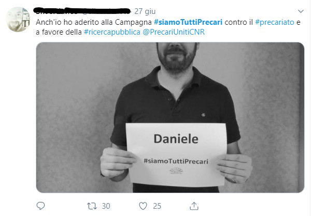This screenshot has width=312, height=216.
Task: View the 25 likes count
Action: [x=157, y=206]
